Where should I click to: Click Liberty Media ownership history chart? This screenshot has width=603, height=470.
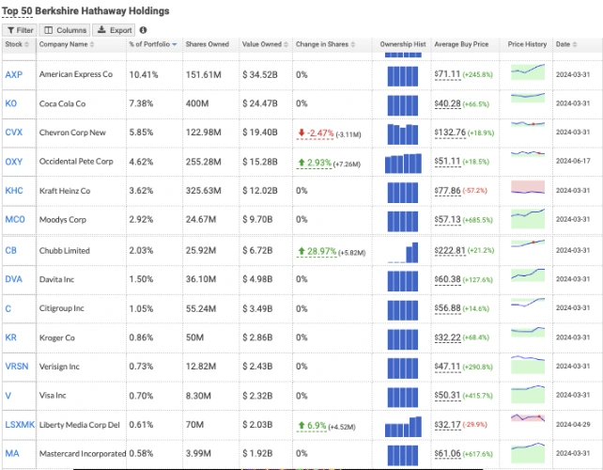click(403, 427)
